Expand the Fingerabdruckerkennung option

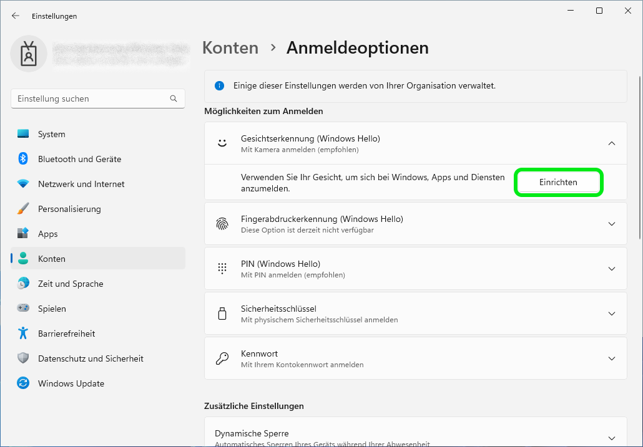point(612,224)
